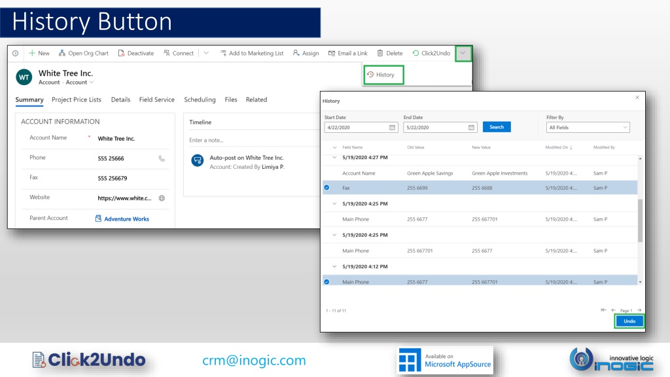Deactivate the White Tree Inc. account
The height and width of the screenshot is (377, 670).
(x=136, y=54)
